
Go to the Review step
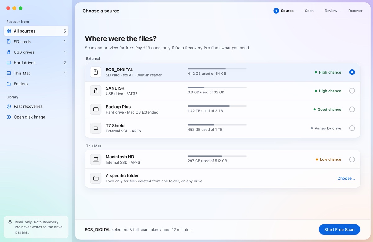click(x=331, y=11)
